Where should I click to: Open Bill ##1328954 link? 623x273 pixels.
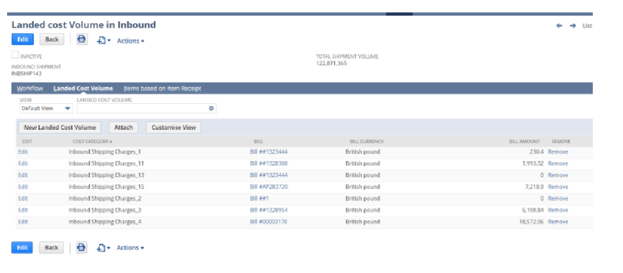tap(269, 210)
